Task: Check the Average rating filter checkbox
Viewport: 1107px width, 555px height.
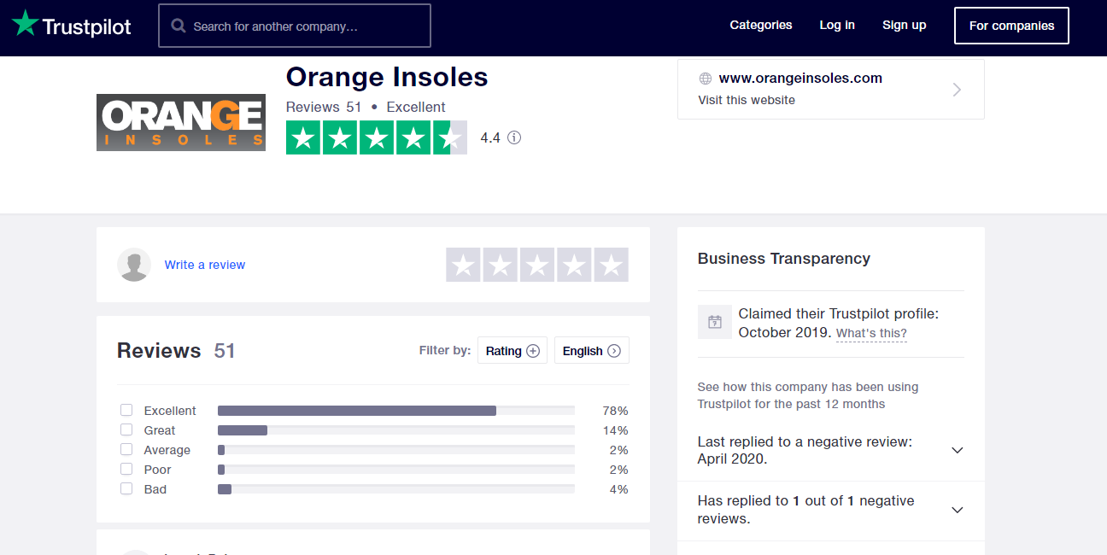Action: coord(126,450)
